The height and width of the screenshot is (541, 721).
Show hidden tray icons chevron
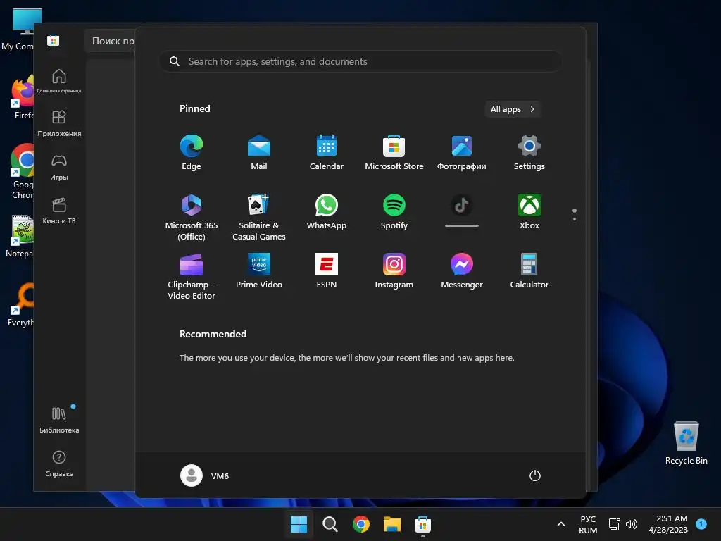click(x=561, y=524)
